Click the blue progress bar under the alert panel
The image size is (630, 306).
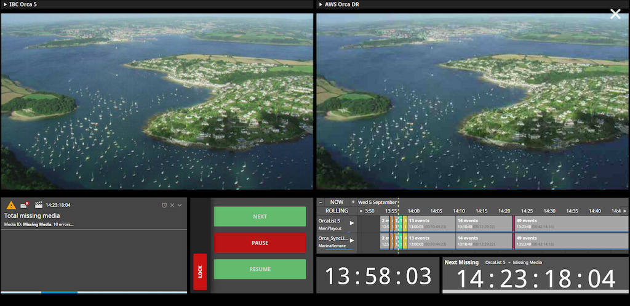(x=59, y=292)
